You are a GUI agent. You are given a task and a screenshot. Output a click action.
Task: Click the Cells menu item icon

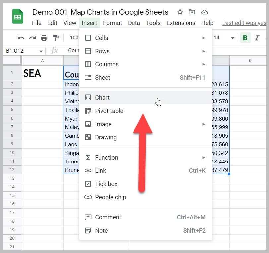[x=88, y=38]
